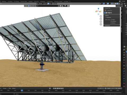Click the timeline End frame field
The height and width of the screenshot is (95, 127).
coord(118,88)
